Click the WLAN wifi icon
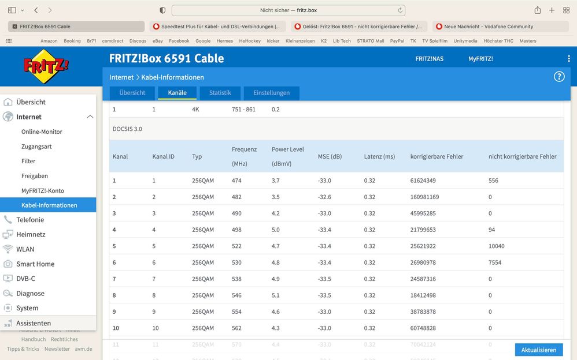This screenshot has height=360, width=577. tap(8, 249)
